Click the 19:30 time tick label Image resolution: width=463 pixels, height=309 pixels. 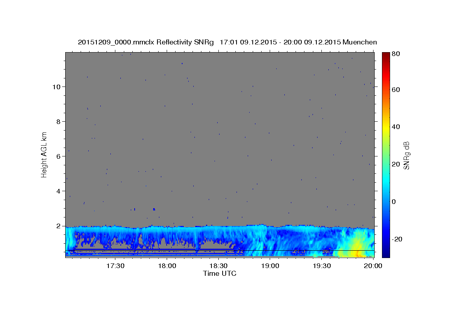pos(322,266)
